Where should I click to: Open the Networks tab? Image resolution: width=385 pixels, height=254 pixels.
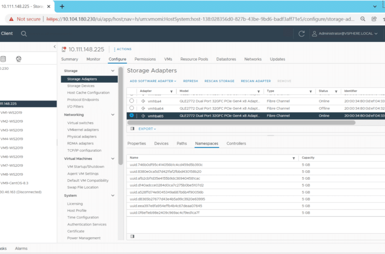point(253,59)
